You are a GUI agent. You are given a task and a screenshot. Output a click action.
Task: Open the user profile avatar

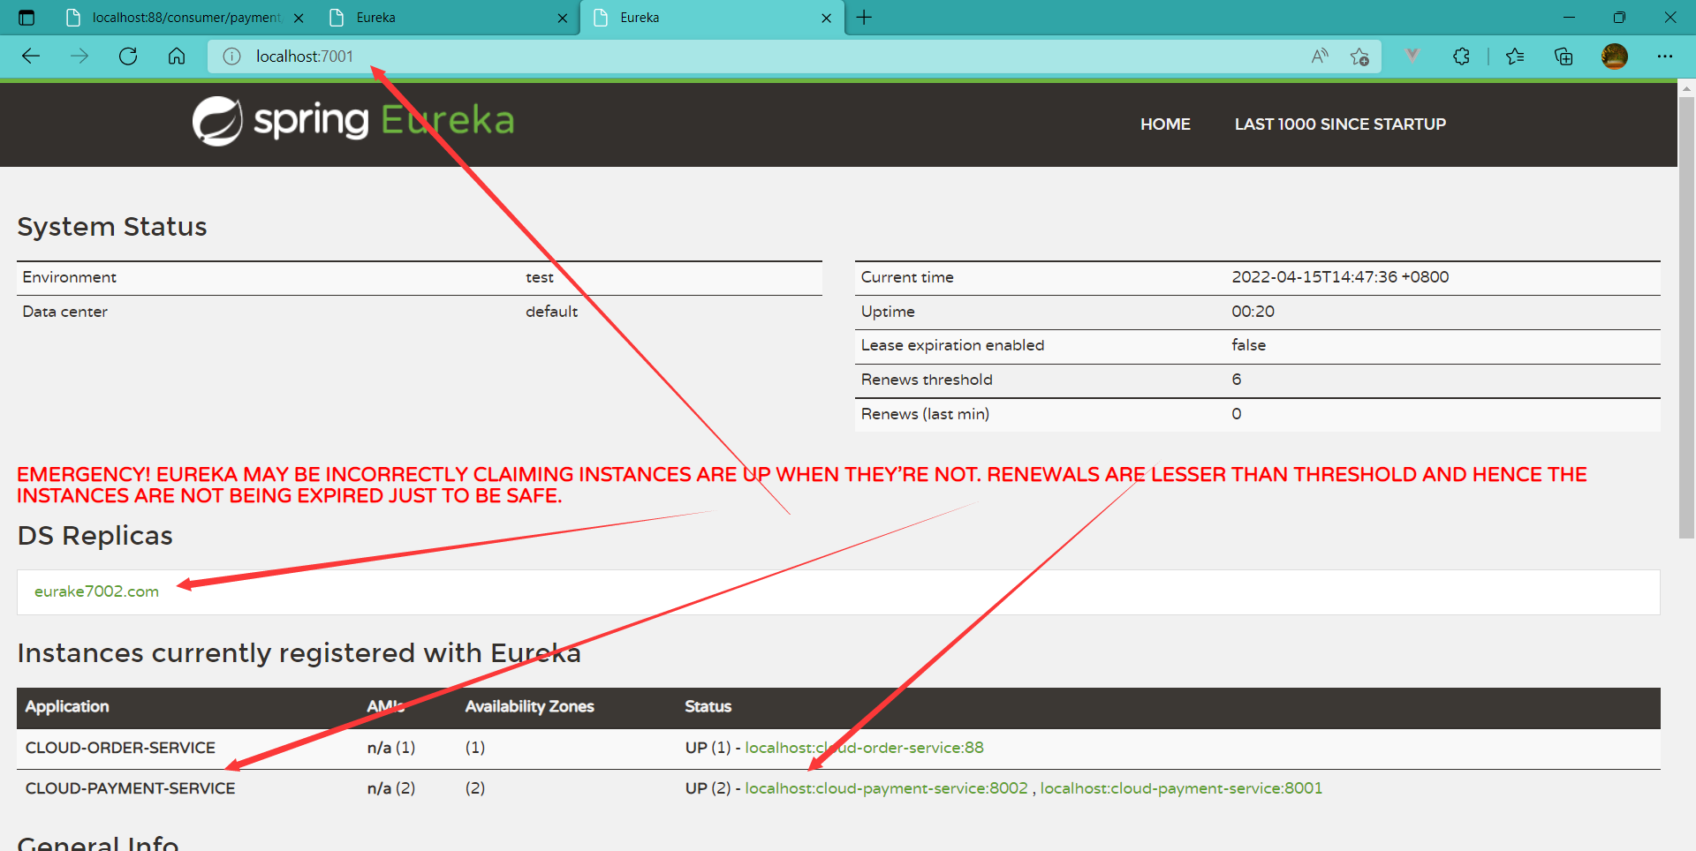tap(1615, 56)
